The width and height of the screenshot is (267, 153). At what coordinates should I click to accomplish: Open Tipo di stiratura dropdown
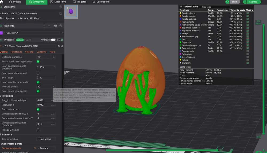tap(46, 139)
